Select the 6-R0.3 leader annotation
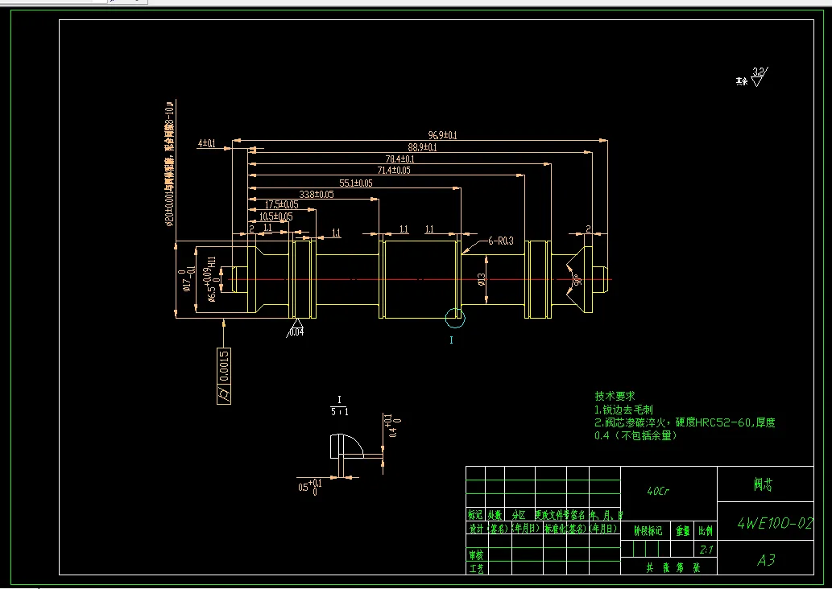Screen dimensions: 832x589 click(x=500, y=241)
